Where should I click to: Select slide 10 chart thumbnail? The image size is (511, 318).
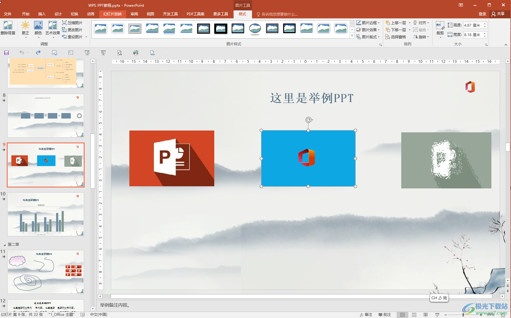click(46, 214)
